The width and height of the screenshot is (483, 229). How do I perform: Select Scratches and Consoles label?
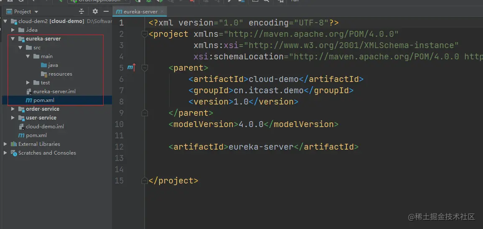point(47,153)
